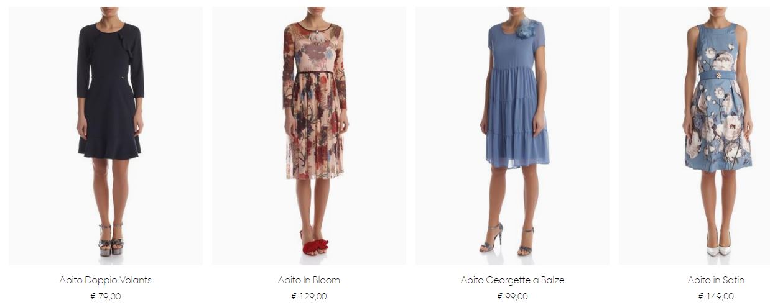The height and width of the screenshot is (305, 770).
Task: Select the € 149,00 price label
Action: [716, 296]
